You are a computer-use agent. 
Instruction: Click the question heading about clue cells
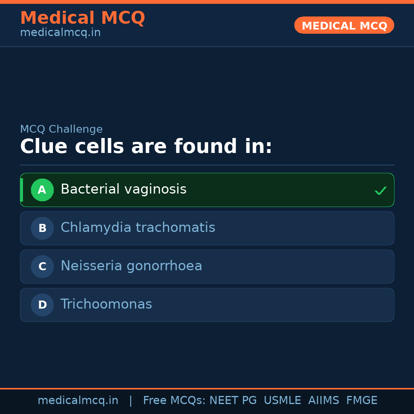146,147
